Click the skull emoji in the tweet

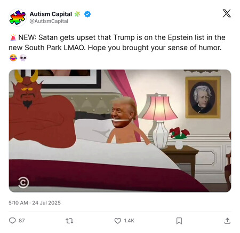pyautogui.click(x=23, y=58)
